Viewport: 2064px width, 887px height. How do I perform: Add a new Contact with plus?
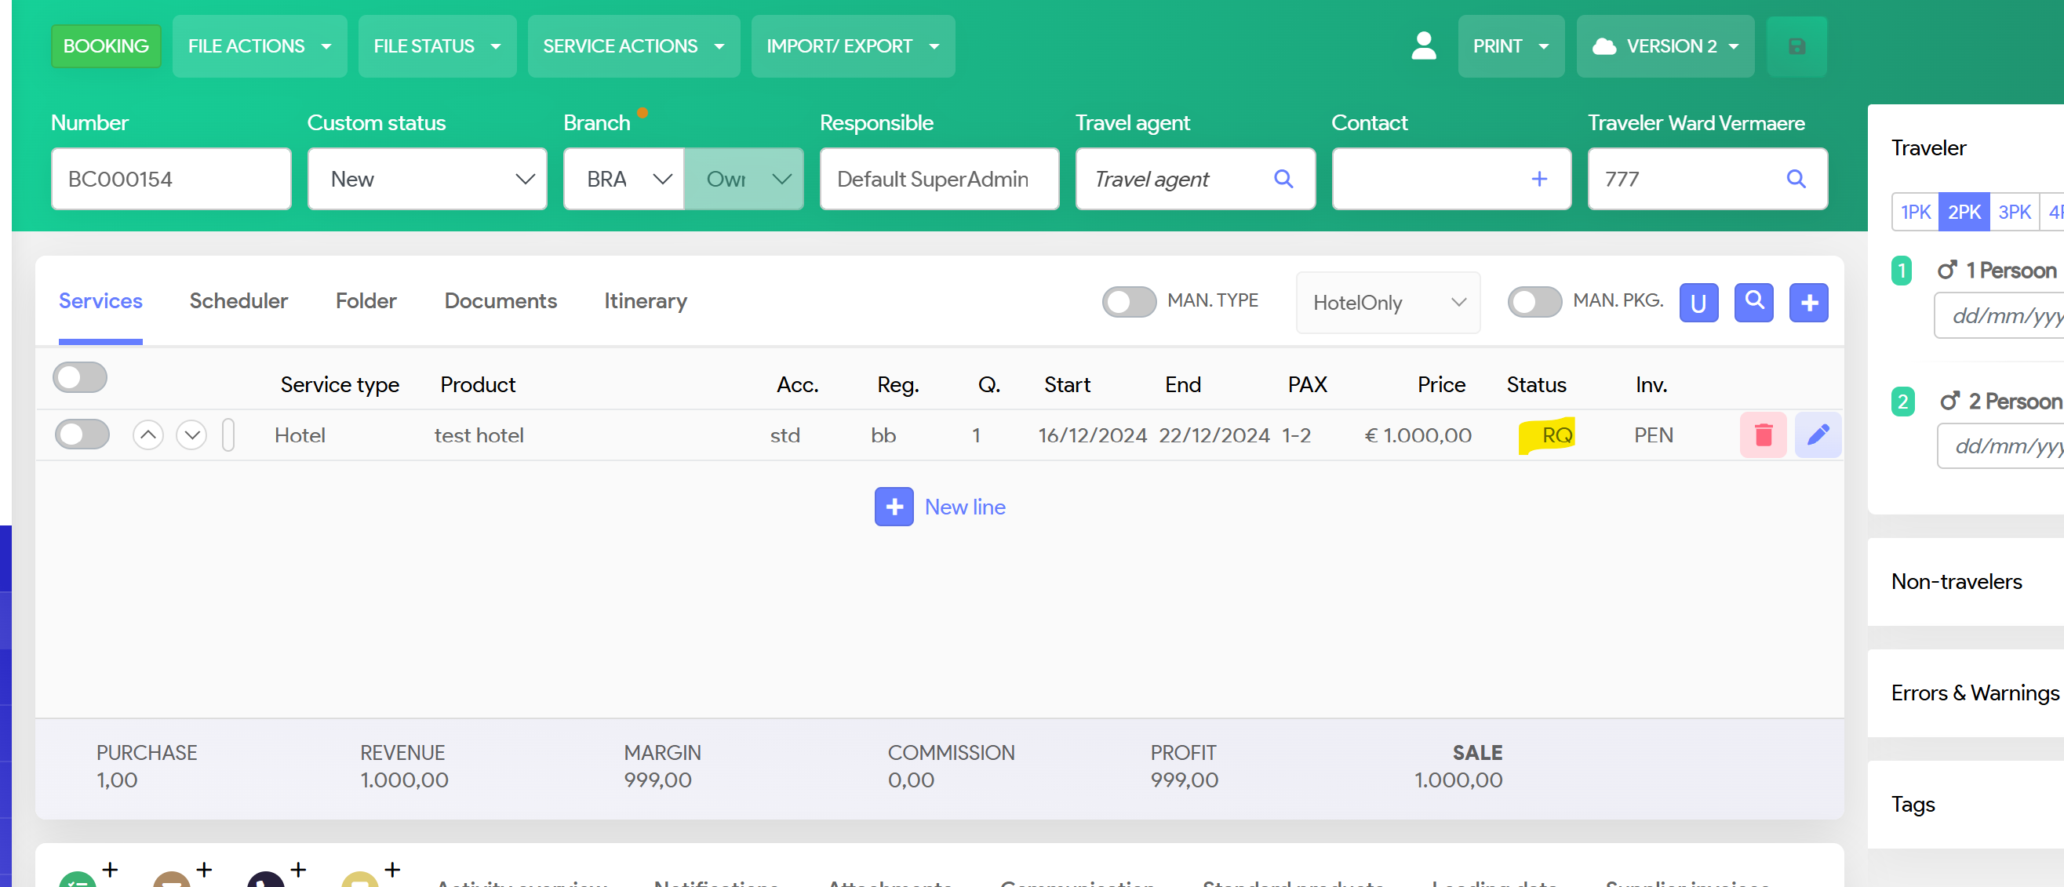(1538, 179)
